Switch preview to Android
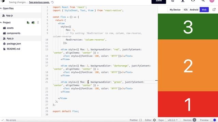This screenshot has height=122, width=218. point(194,10)
